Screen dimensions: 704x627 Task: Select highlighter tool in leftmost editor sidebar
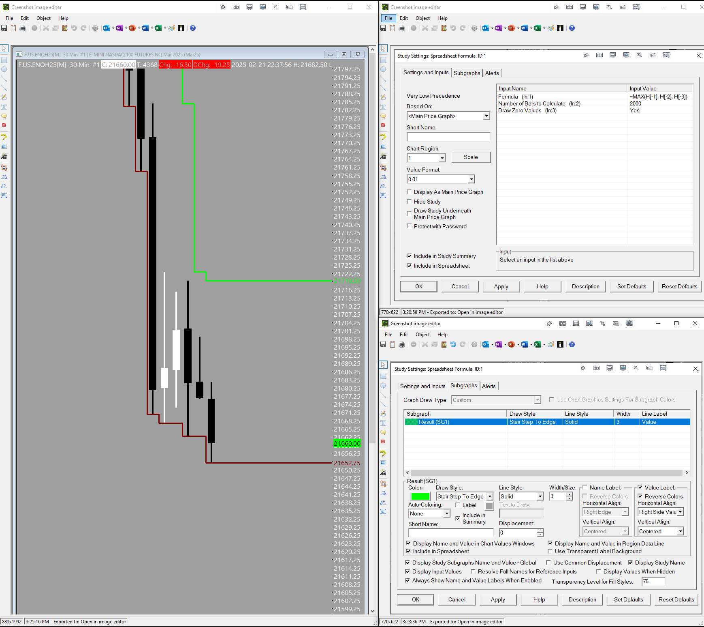coord(4,137)
